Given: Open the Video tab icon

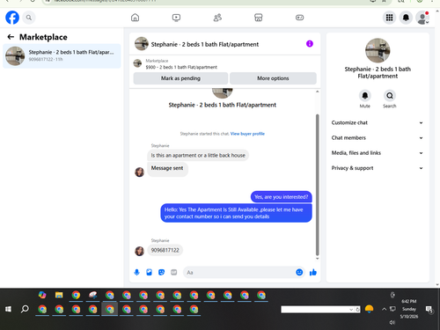Looking at the screenshot, I should click(176, 18).
